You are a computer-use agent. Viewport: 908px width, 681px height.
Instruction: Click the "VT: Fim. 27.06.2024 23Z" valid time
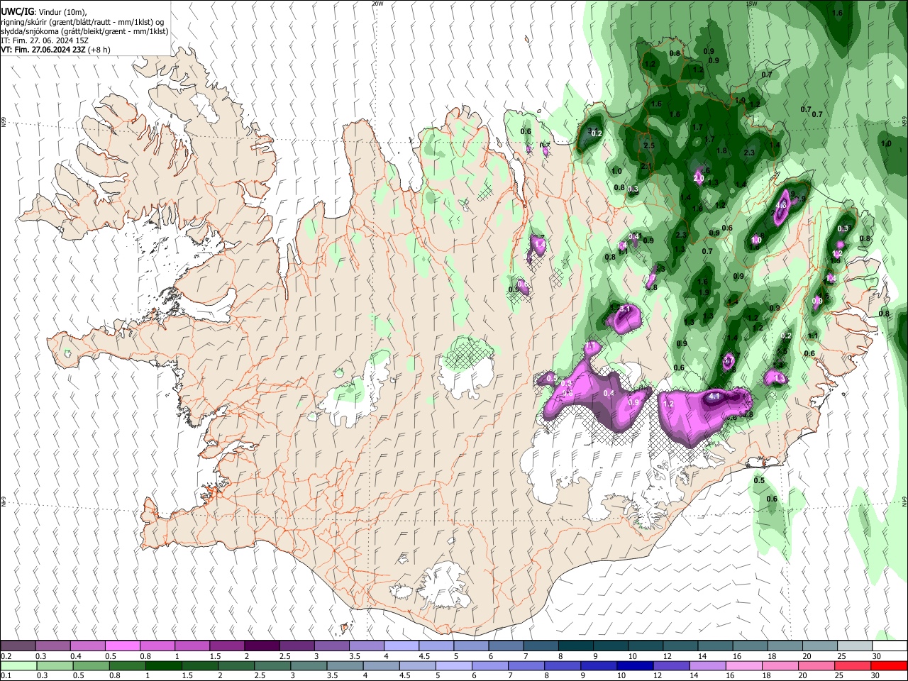point(43,50)
